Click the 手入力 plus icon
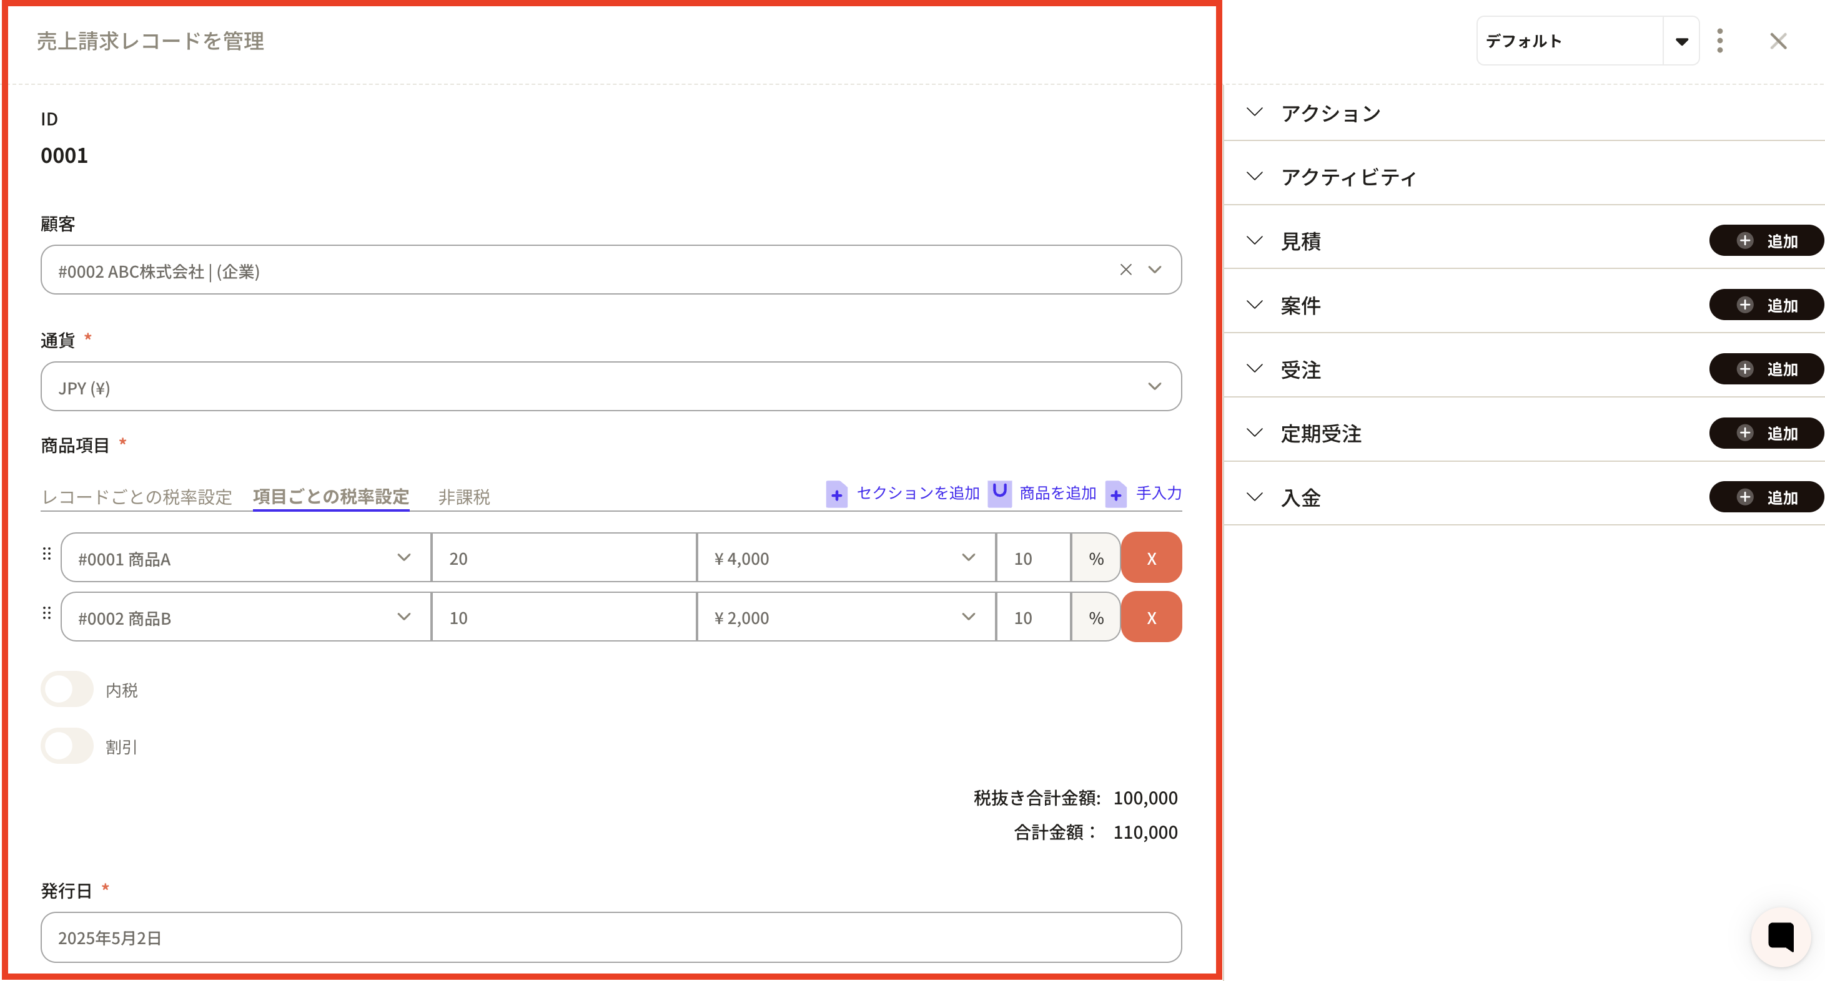The height and width of the screenshot is (981, 1825). (x=1115, y=494)
